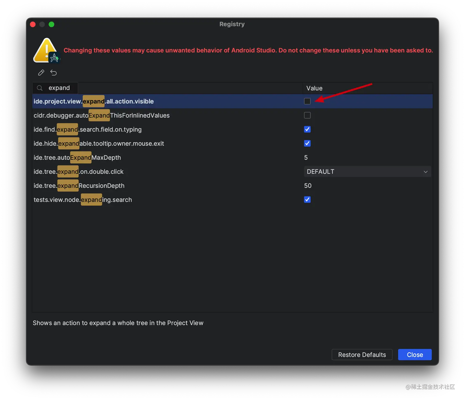Screen dimensions: 465x400
Task: Click the pencil edit icon
Action: (41, 73)
